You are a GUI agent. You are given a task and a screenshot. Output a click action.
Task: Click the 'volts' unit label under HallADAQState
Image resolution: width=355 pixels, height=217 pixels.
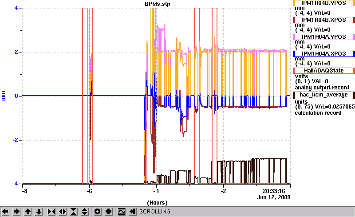pos(301,76)
